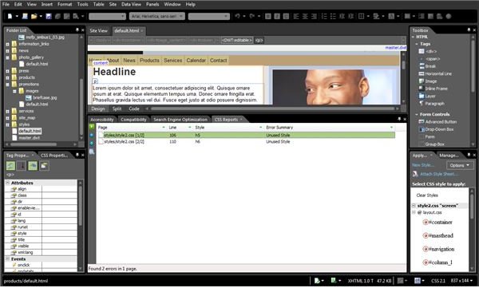Click the Folder List horizontal scrollbar

click(x=34, y=144)
